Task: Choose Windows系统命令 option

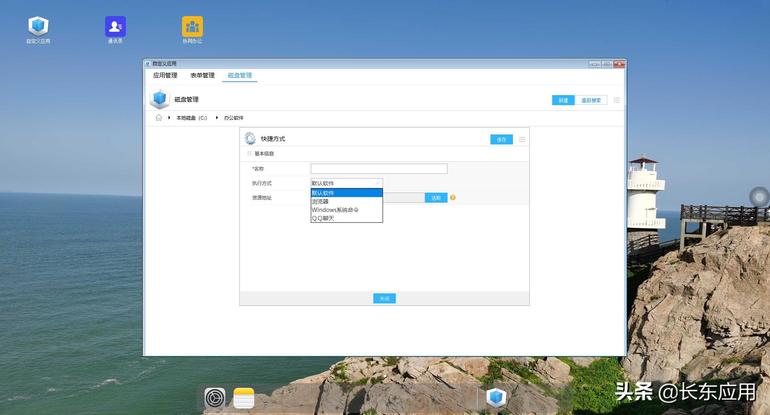Action: 335,210
